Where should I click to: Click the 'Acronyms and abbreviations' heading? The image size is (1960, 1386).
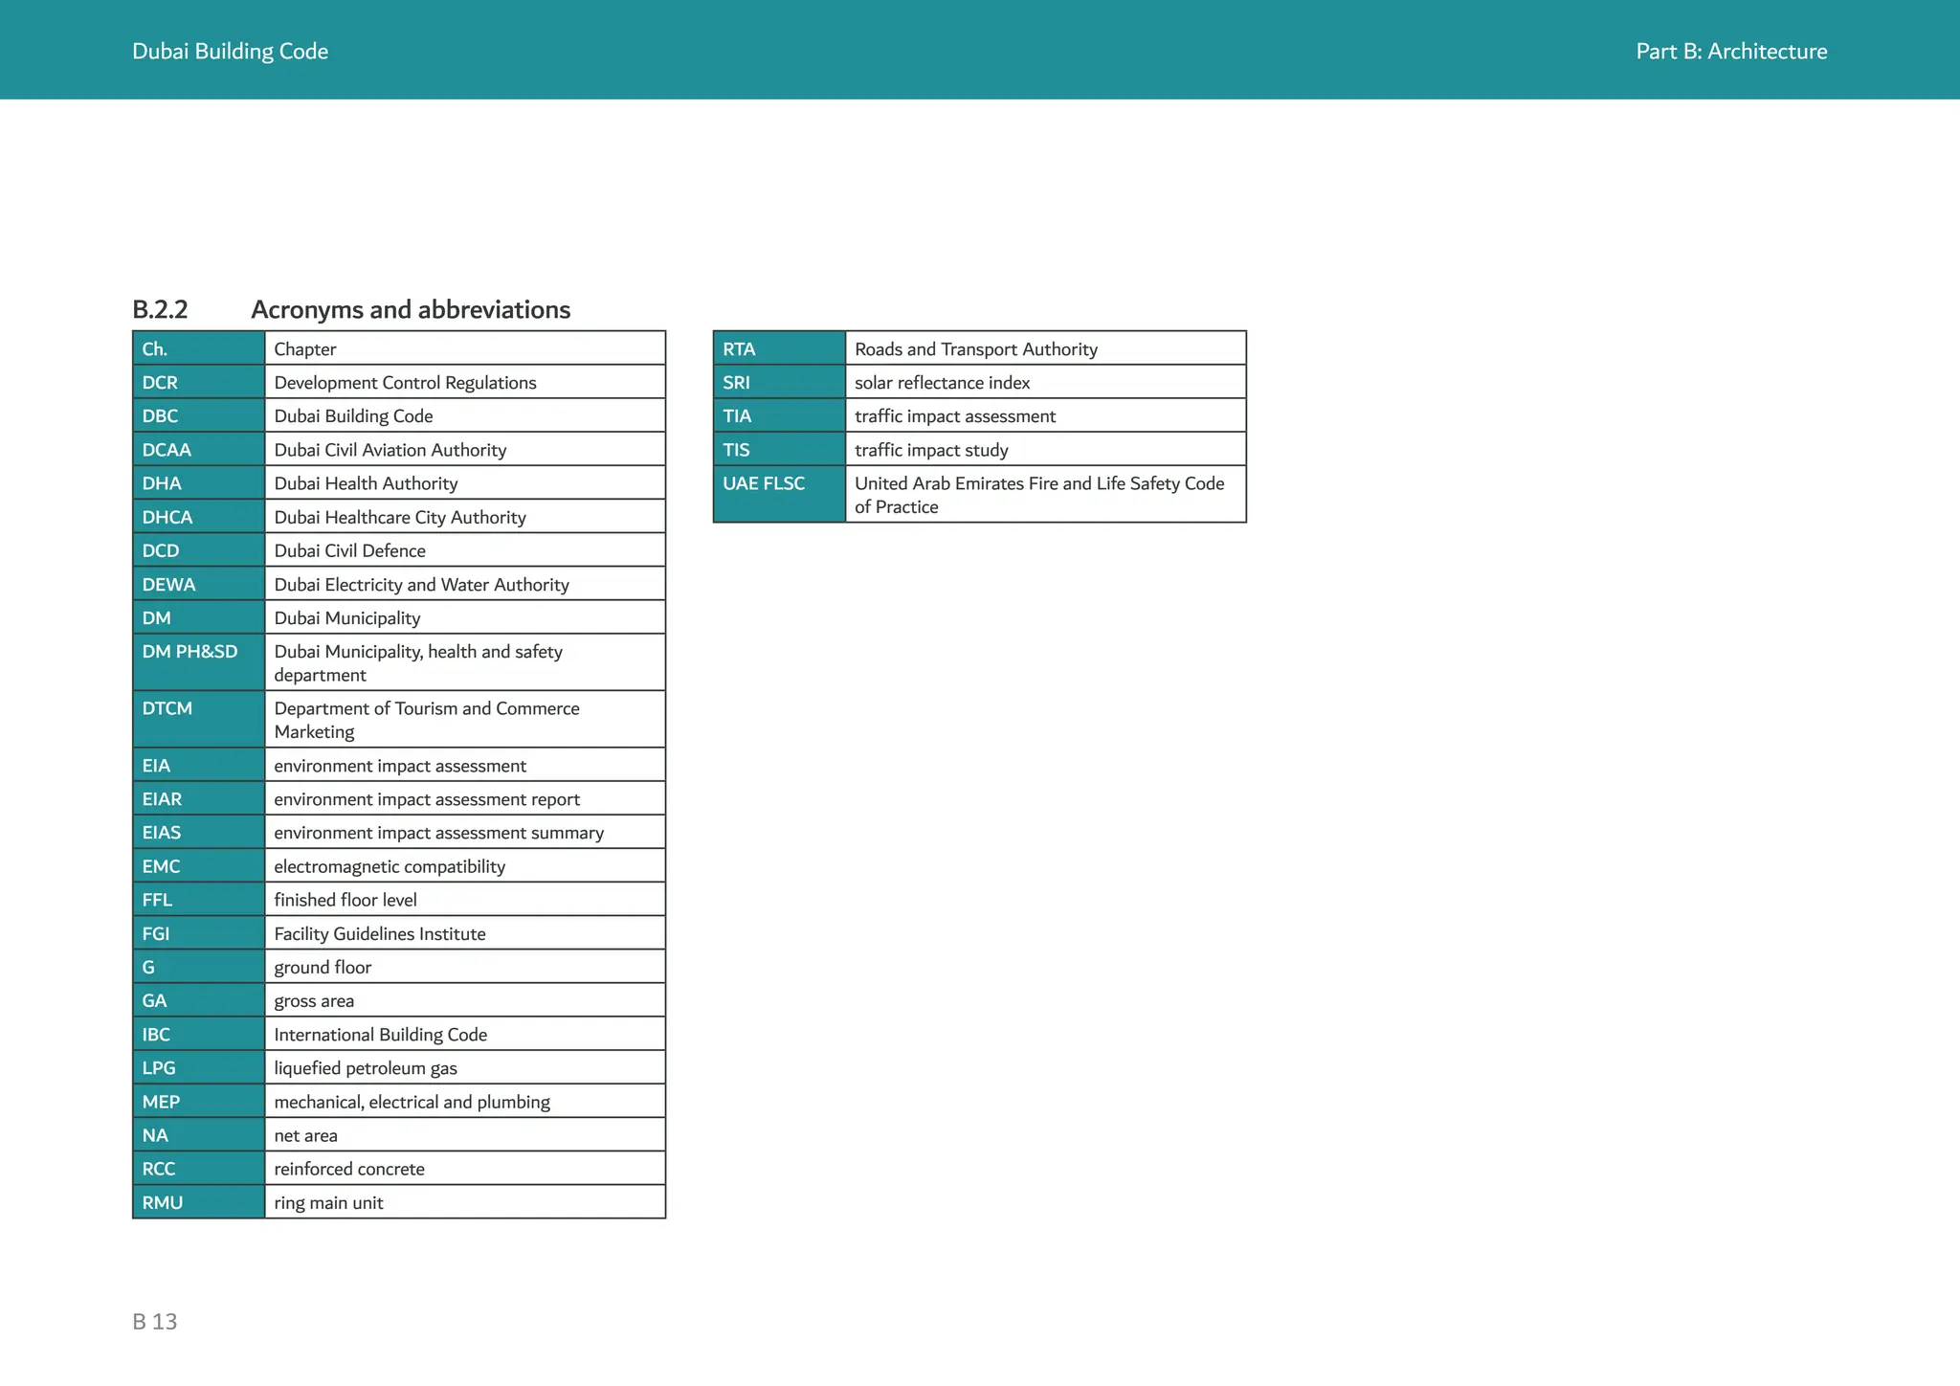point(410,310)
